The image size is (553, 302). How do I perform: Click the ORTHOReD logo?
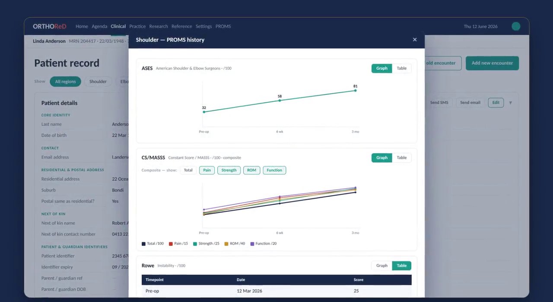[50, 26]
